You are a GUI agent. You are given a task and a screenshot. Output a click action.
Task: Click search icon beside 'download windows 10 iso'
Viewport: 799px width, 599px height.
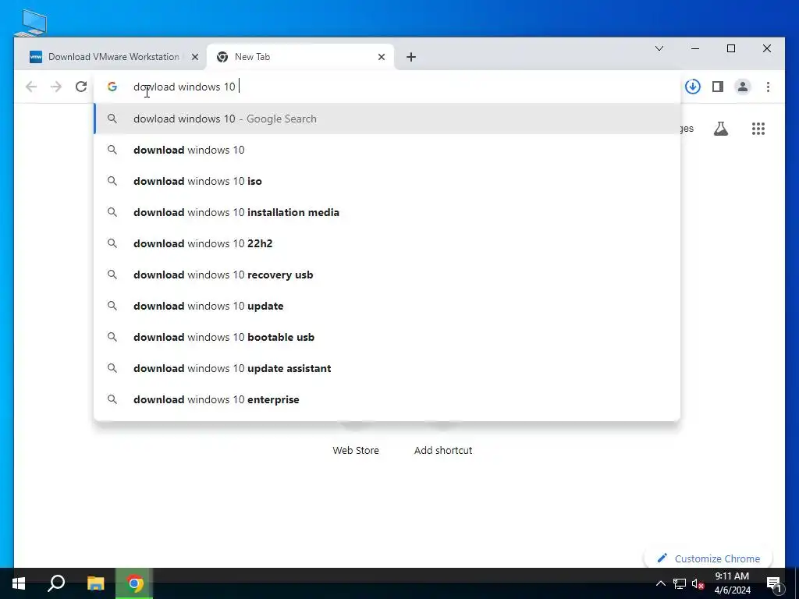click(112, 181)
